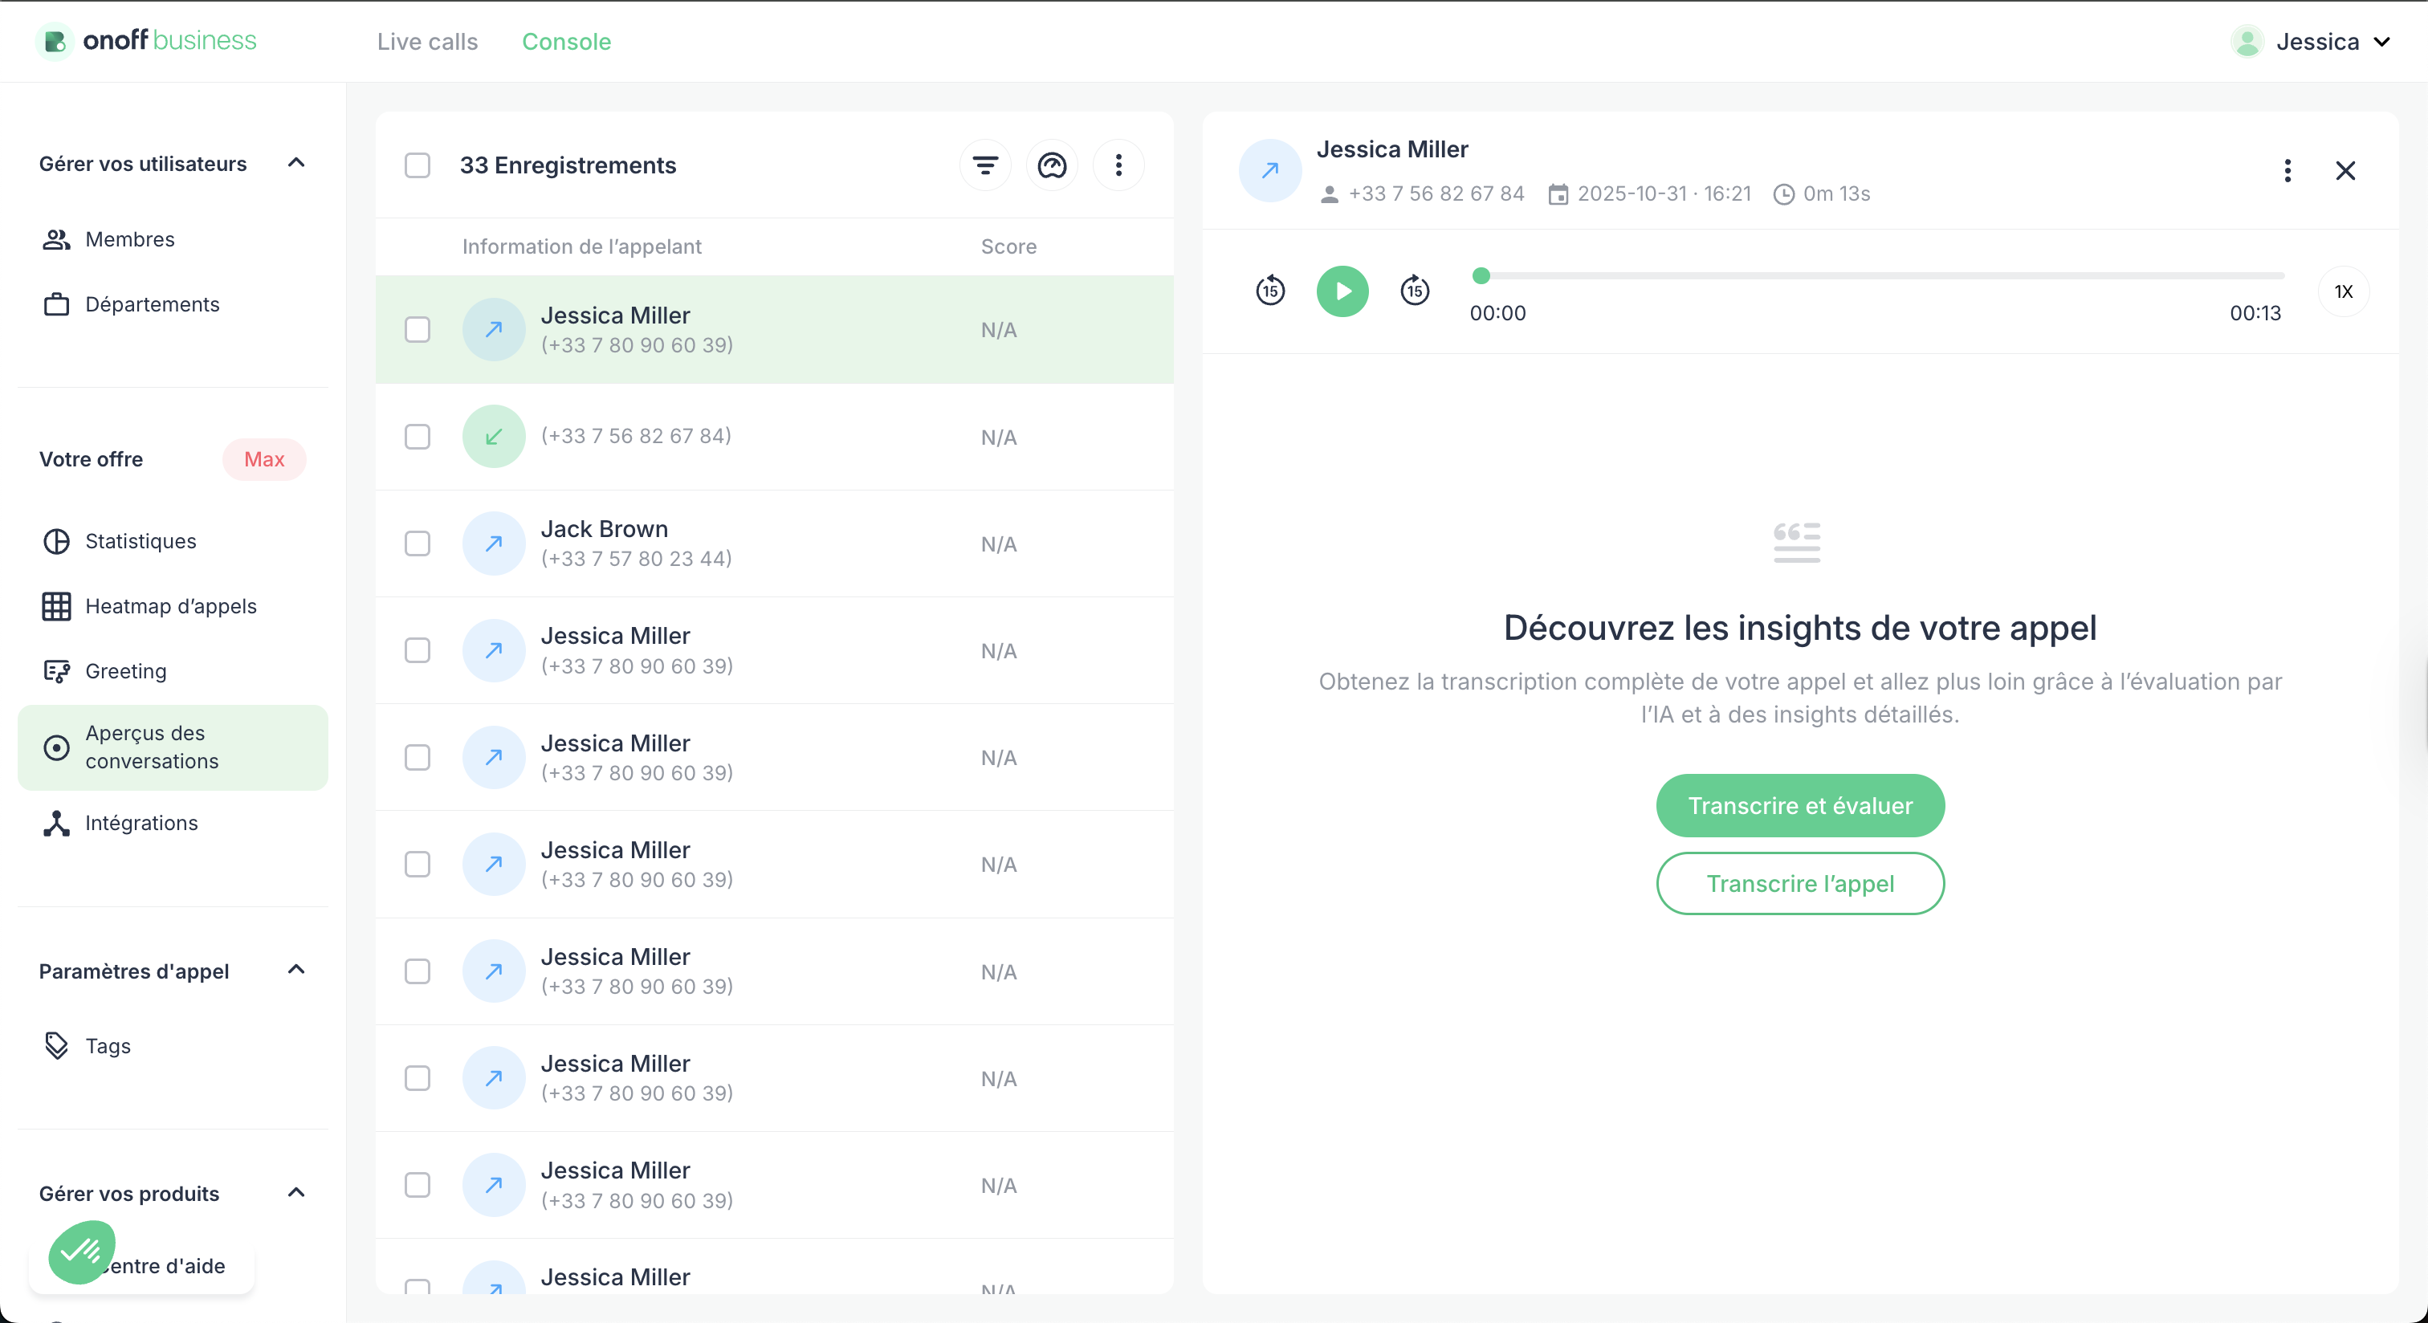This screenshot has height=1323, width=2428.
Task: Change playback speed with the 1X button
Action: 2343,291
